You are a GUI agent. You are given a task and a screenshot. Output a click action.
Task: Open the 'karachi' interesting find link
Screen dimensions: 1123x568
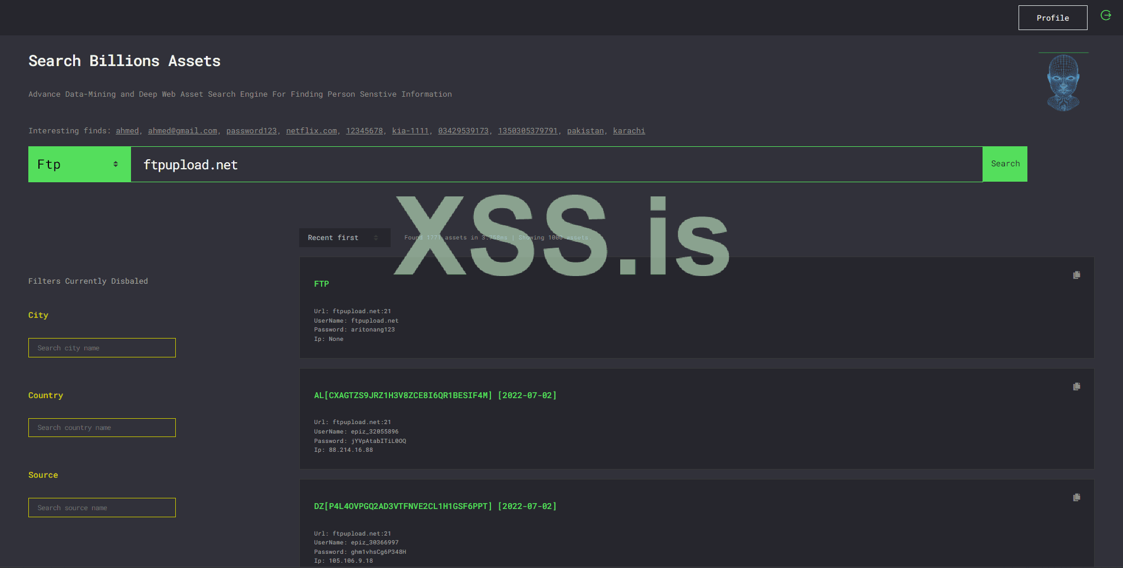[x=629, y=131]
